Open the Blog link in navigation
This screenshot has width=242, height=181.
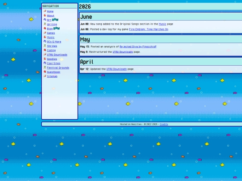pos(50,29)
